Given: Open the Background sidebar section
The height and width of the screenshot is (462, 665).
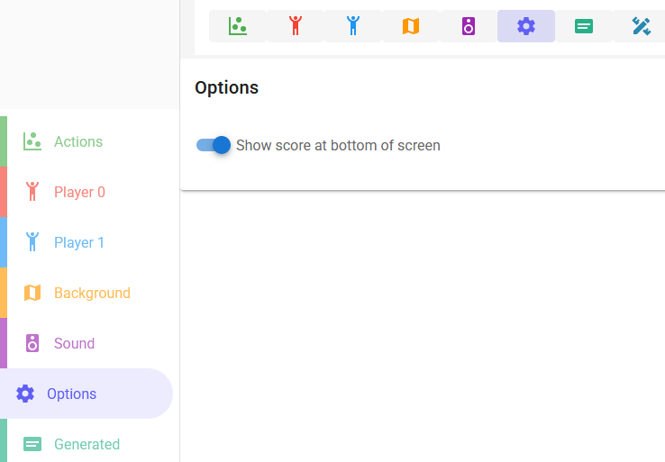Looking at the screenshot, I should point(92,293).
